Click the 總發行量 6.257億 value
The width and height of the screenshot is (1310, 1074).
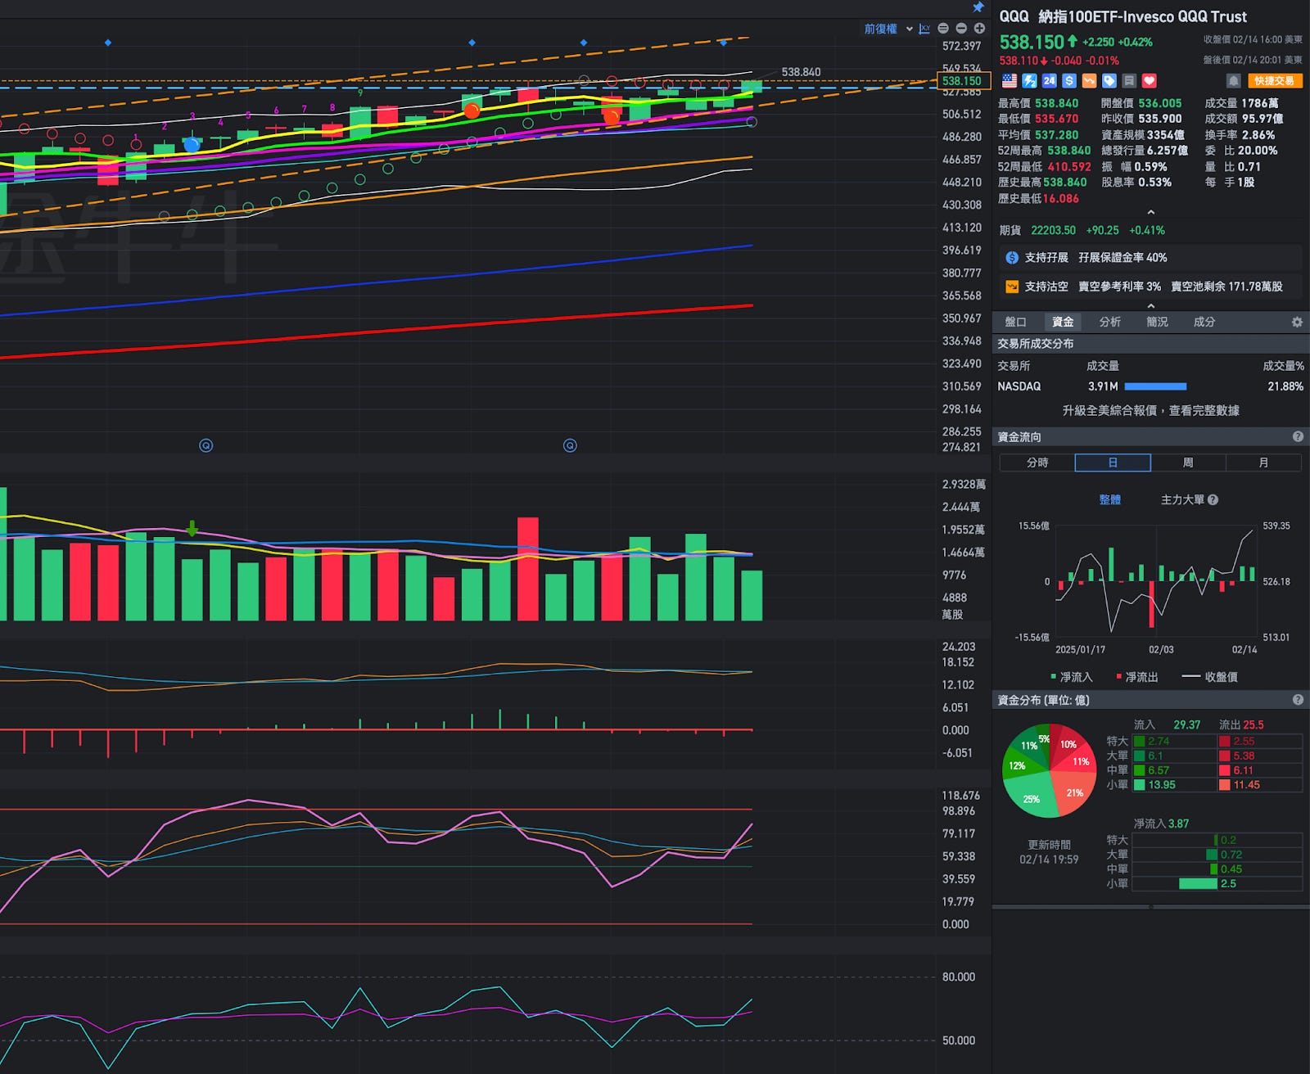point(1167,151)
